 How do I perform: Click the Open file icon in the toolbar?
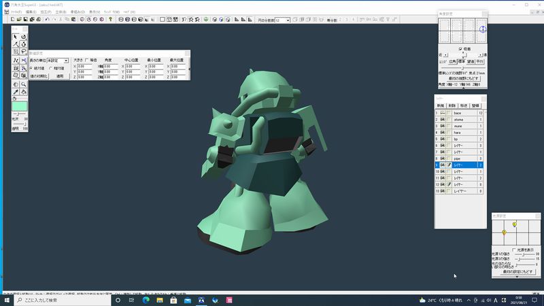(x=19, y=20)
